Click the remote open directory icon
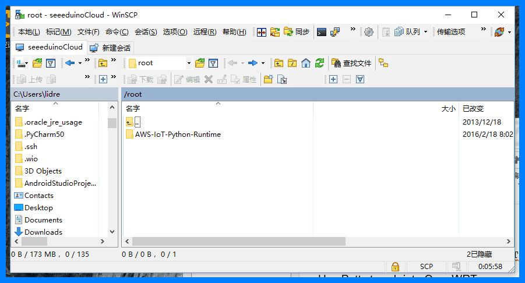525x283 pixels. [x=200, y=63]
